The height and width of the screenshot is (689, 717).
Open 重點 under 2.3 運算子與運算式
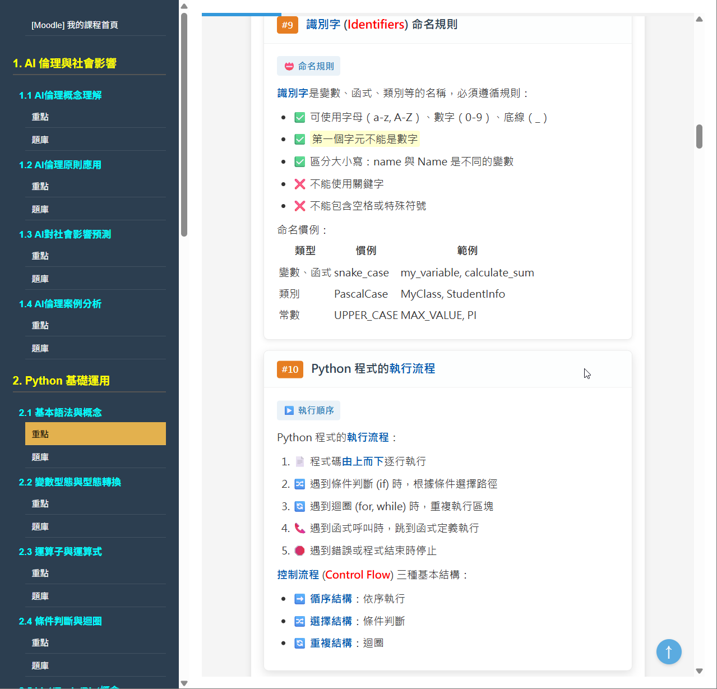click(x=95, y=574)
